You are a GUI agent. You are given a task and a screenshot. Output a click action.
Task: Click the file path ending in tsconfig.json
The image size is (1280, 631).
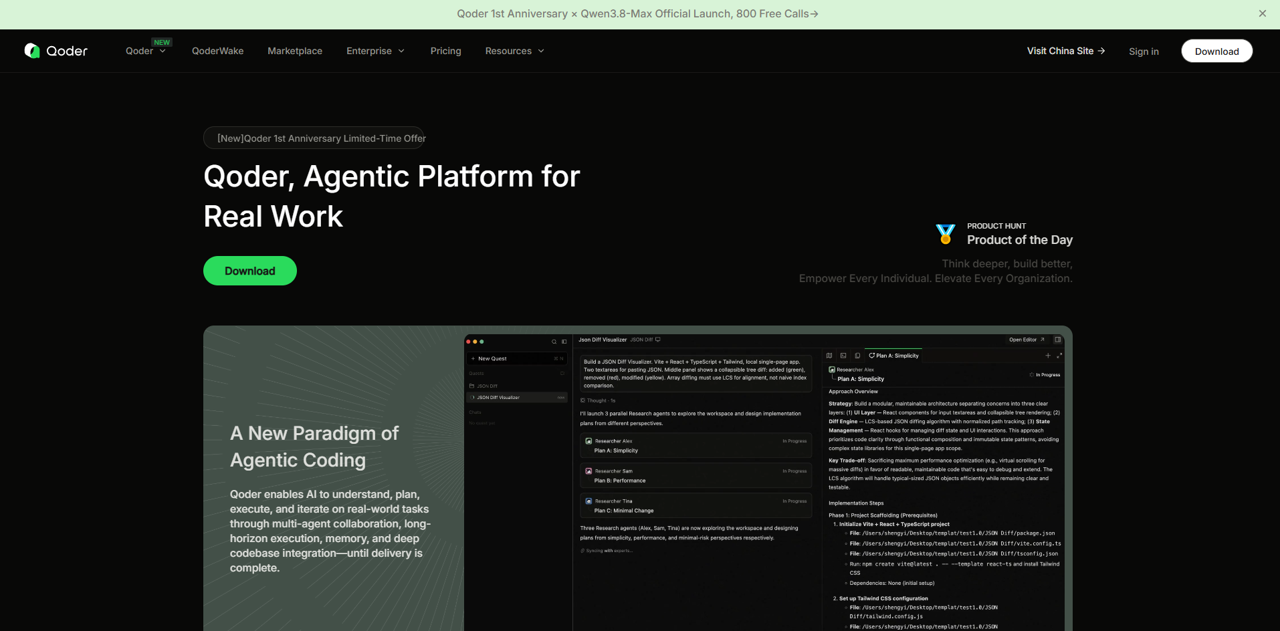pos(960,553)
